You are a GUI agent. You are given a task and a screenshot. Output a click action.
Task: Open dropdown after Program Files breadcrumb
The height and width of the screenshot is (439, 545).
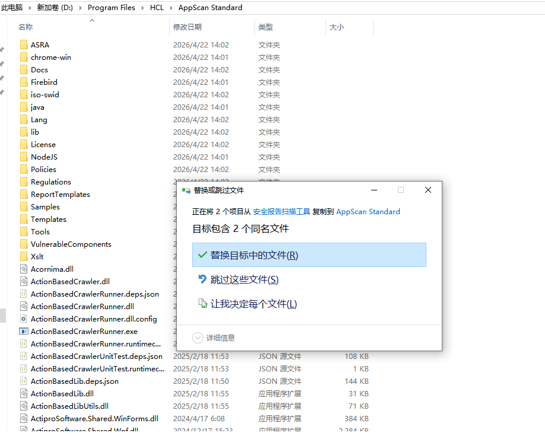(142, 8)
